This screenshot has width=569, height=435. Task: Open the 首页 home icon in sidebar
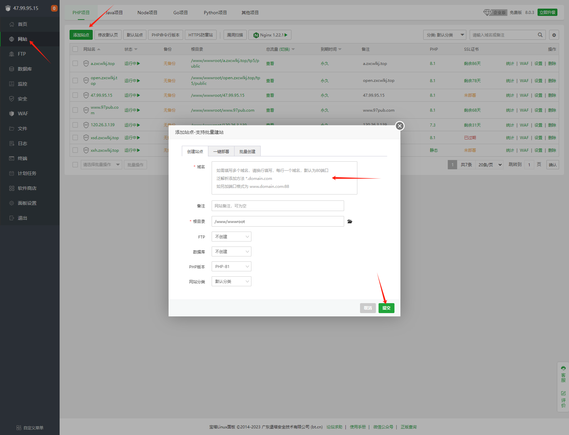coord(12,24)
